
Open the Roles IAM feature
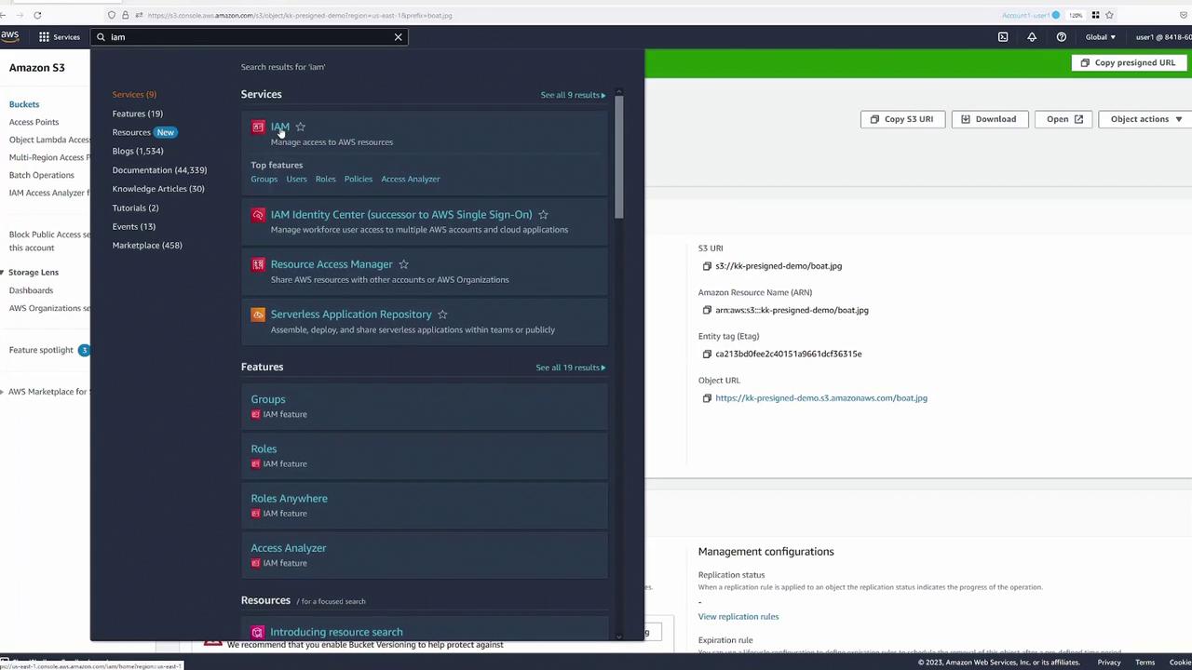coord(264,449)
